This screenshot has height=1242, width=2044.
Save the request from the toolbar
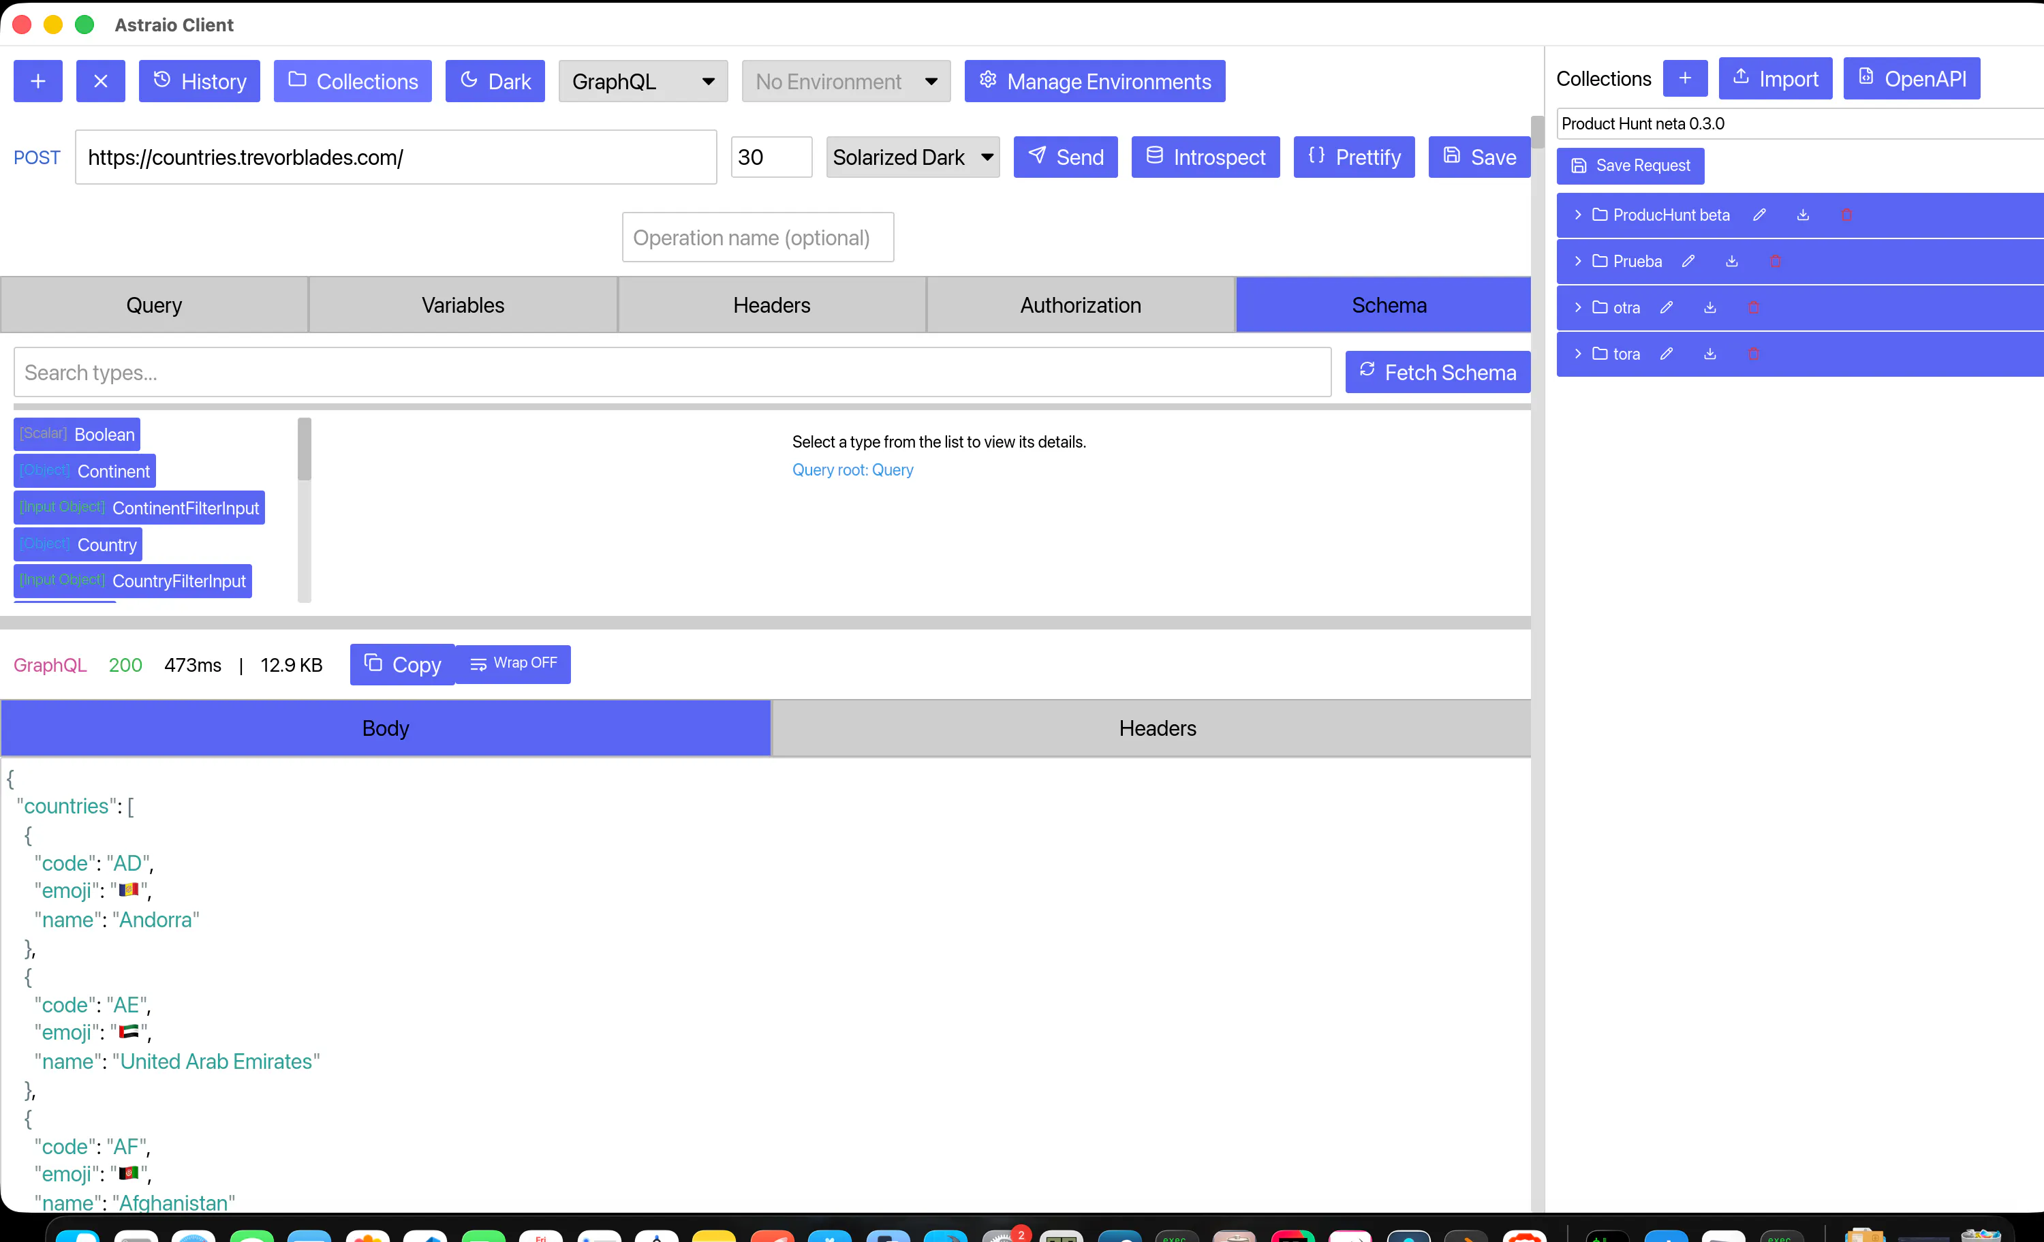tap(1479, 157)
